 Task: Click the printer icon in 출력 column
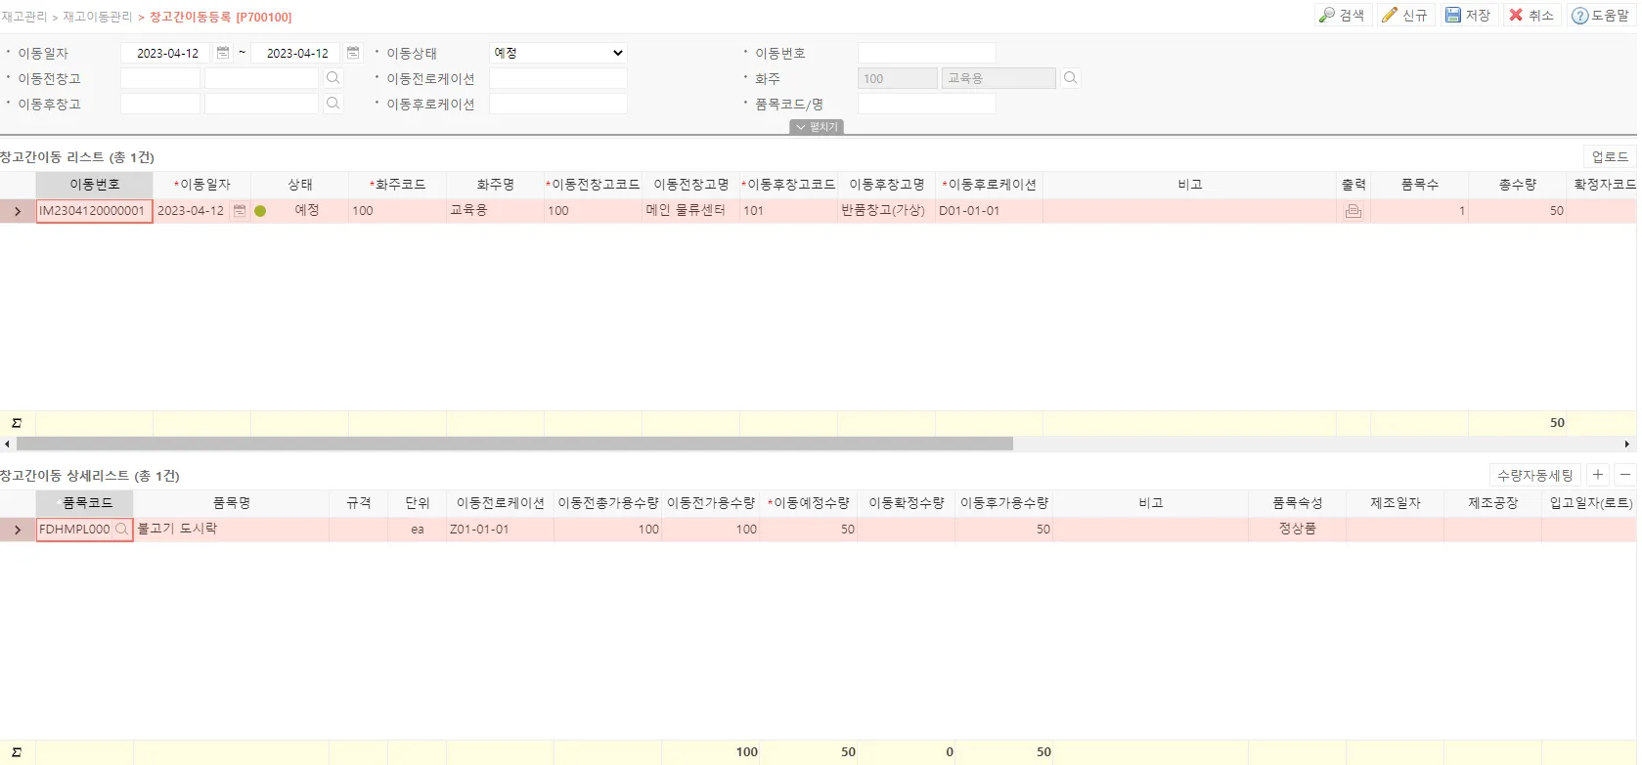click(1354, 211)
